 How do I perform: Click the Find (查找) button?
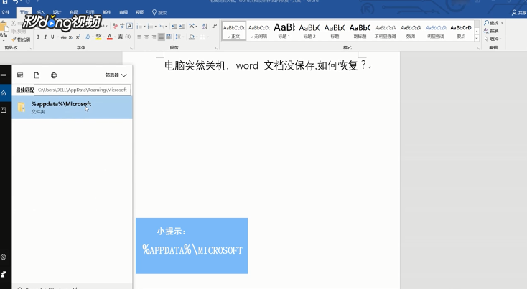tap(492, 23)
